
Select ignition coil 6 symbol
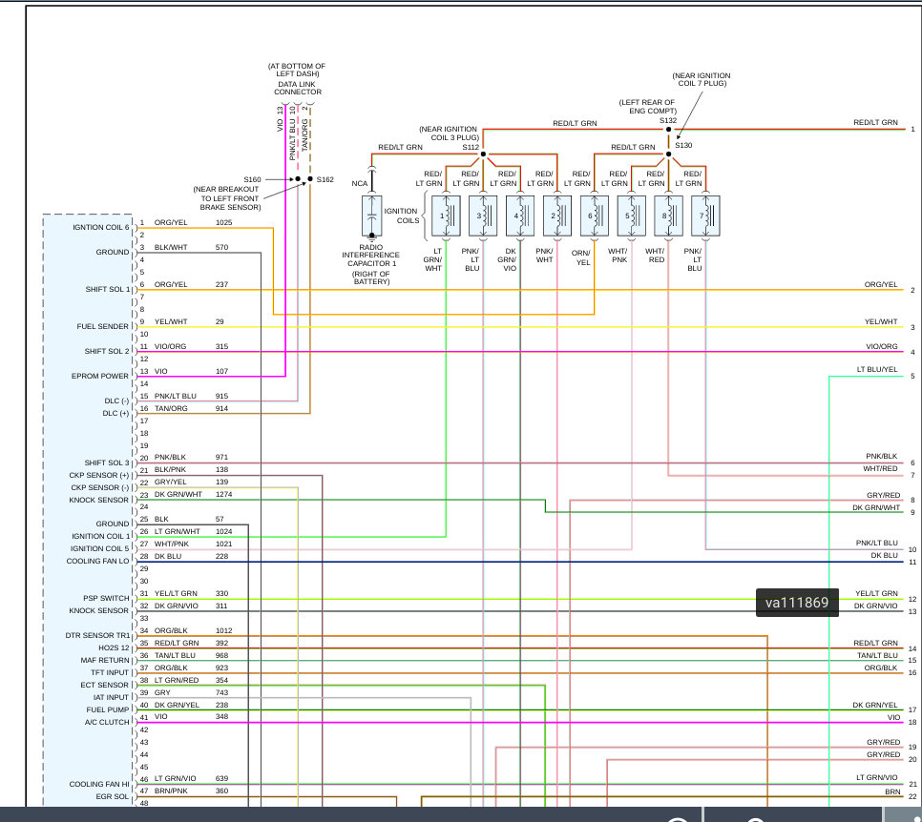[x=595, y=216]
